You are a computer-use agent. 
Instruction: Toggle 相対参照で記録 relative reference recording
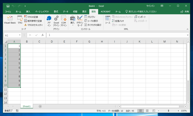pos(33,21)
